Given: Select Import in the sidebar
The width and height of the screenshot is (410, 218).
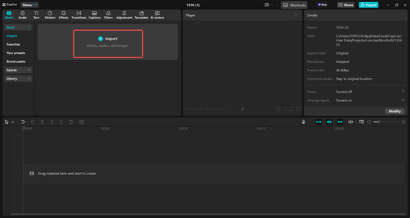Looking at the screenshot, I should (12, 36).
